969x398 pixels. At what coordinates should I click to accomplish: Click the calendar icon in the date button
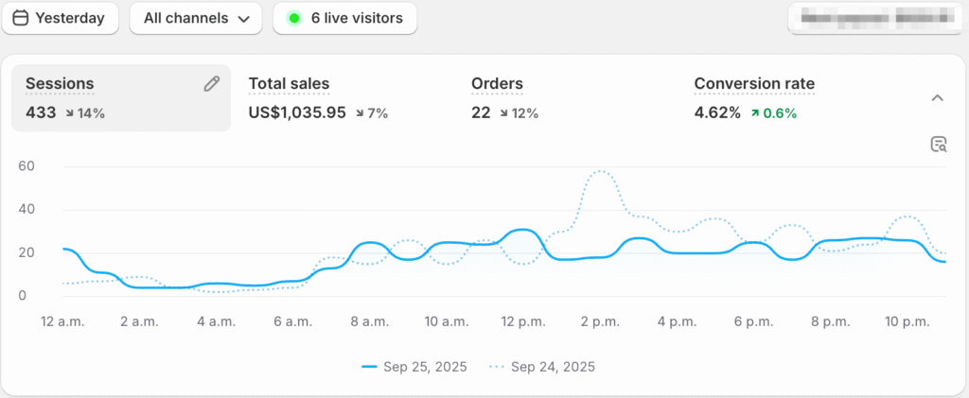tap(21, 18)
